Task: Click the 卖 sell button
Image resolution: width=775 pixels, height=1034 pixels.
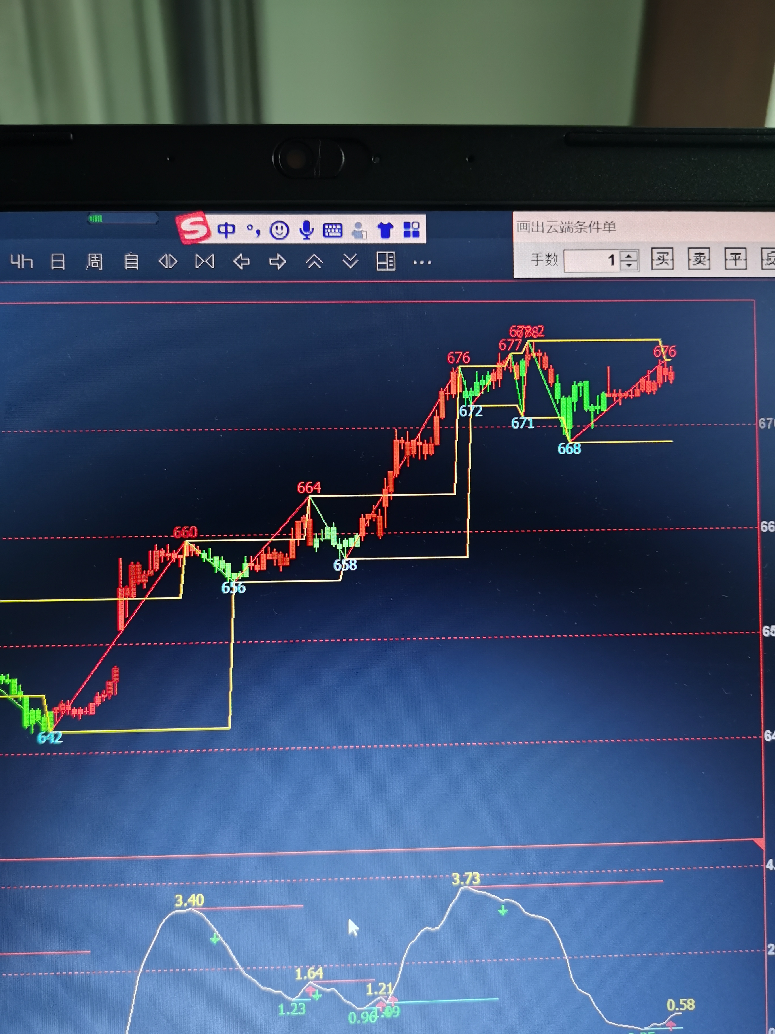Action: [x=699, y=259]
